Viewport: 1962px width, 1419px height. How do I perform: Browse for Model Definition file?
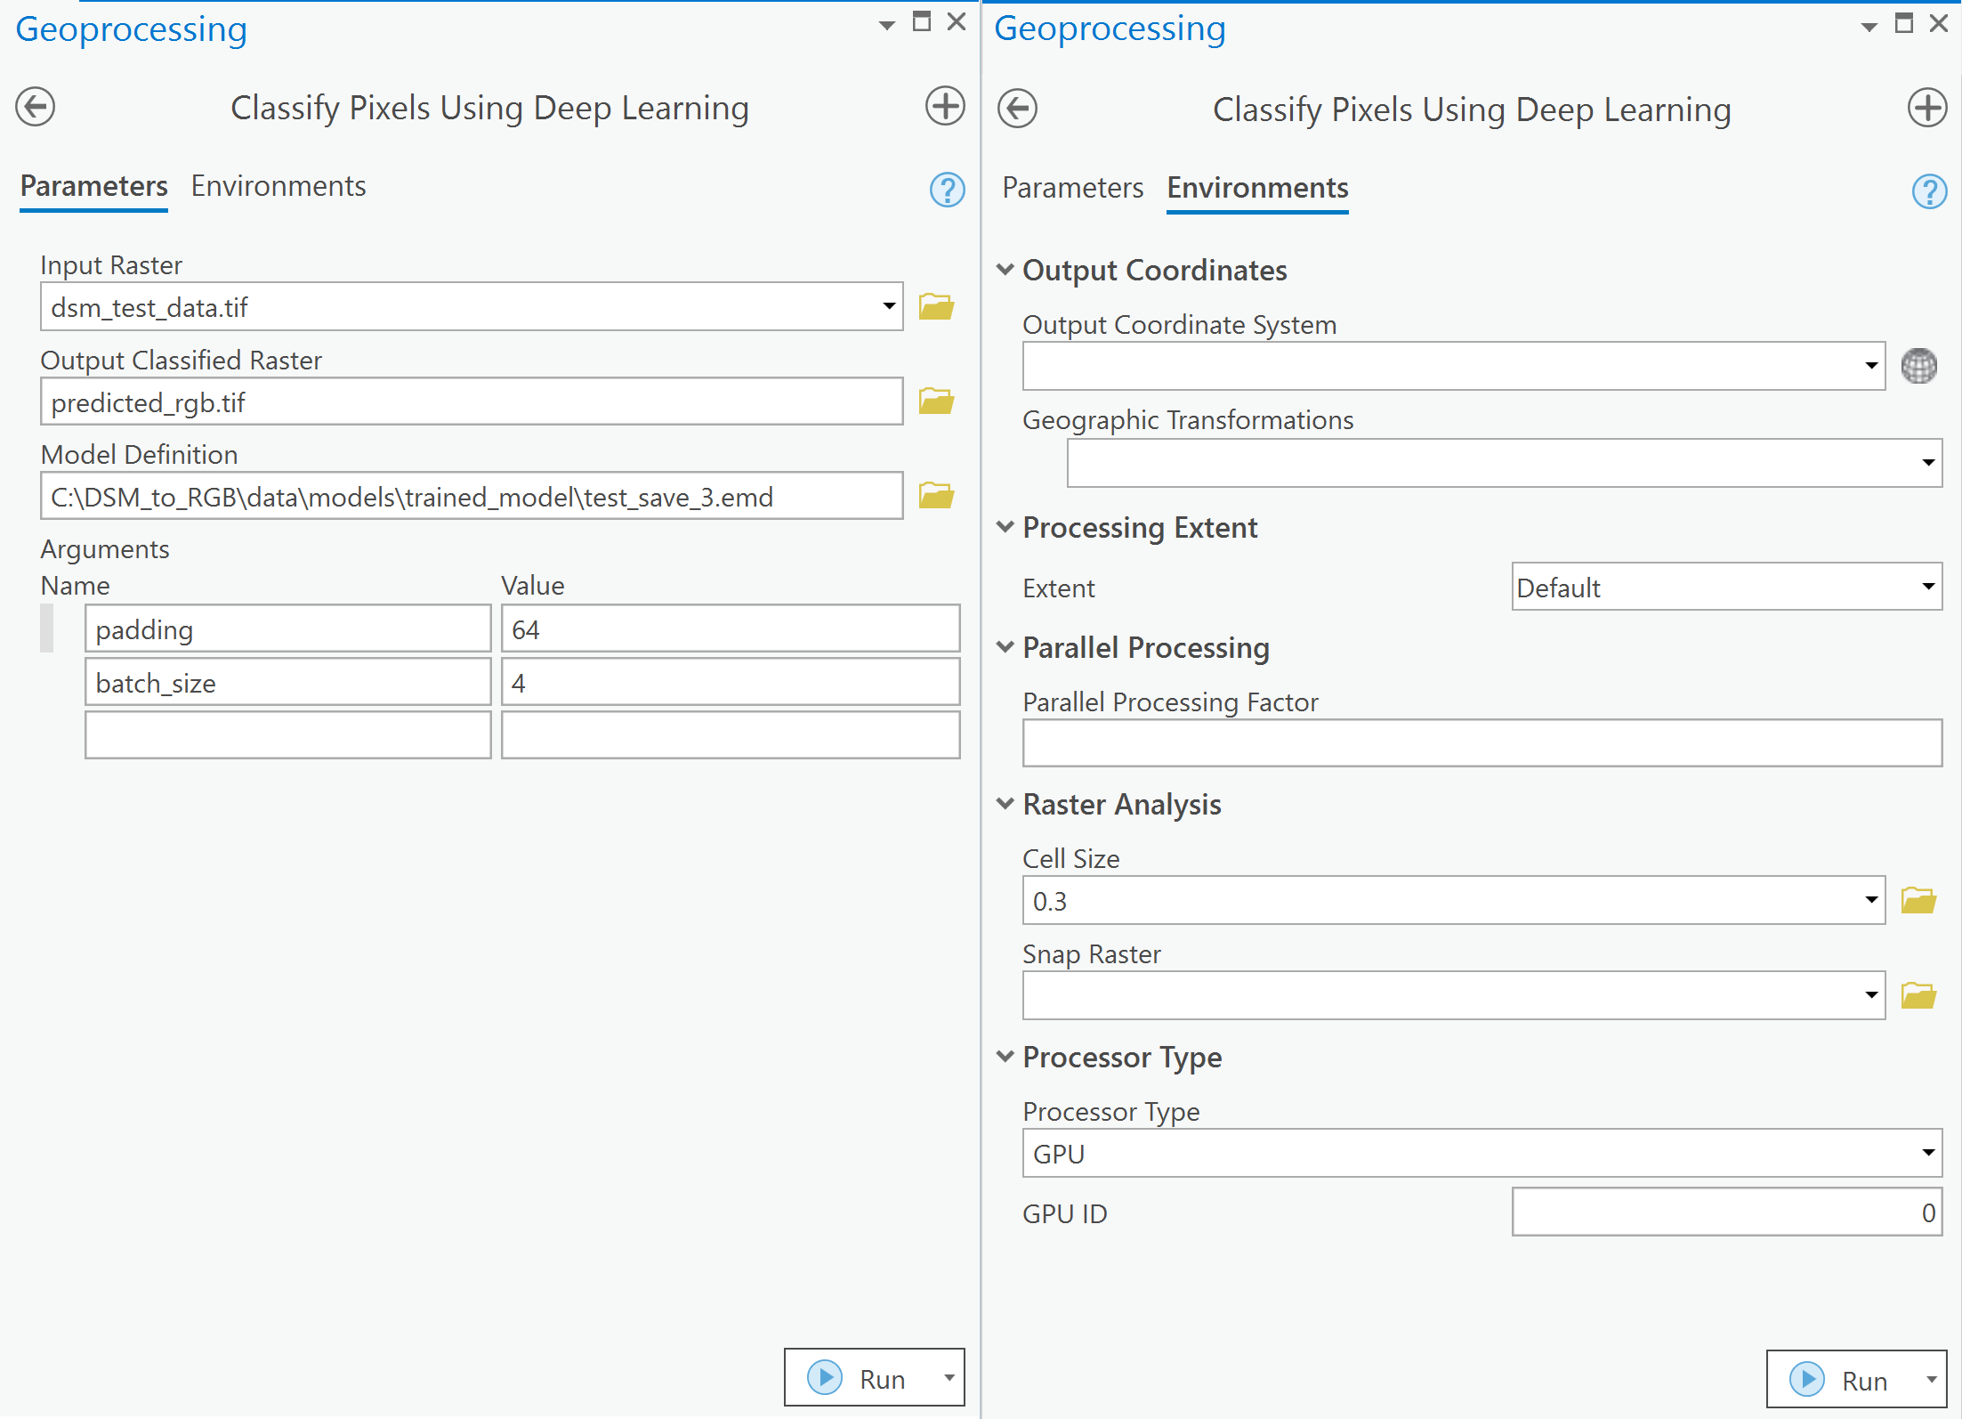[936, 496]
